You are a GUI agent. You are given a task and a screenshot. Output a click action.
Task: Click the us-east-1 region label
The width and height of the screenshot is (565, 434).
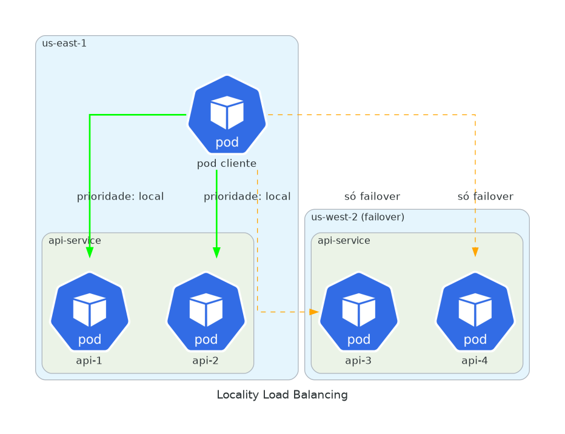point(64,43)
